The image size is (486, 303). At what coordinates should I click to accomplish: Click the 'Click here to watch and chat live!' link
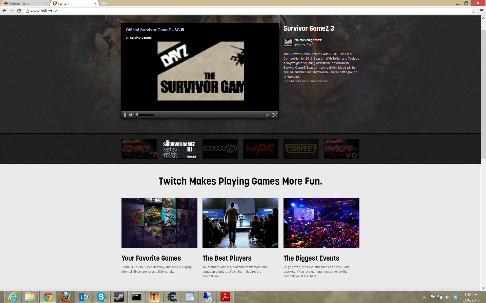click(306, 81)
